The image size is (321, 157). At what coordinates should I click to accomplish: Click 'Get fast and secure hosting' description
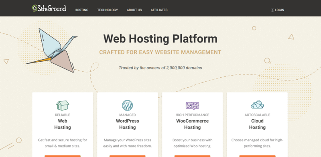(x=63, y=143)
